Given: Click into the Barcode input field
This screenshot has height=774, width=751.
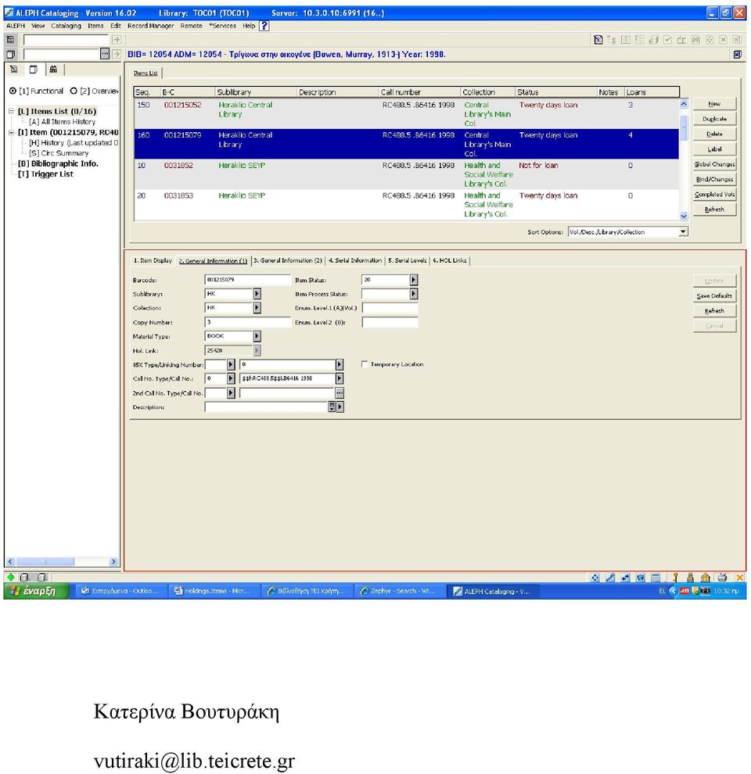Looking at the screenshot, I should (x=247, y=280).
